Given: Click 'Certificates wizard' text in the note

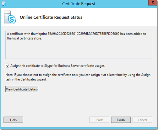Looking at the screenshot, I should pos(34,79).
